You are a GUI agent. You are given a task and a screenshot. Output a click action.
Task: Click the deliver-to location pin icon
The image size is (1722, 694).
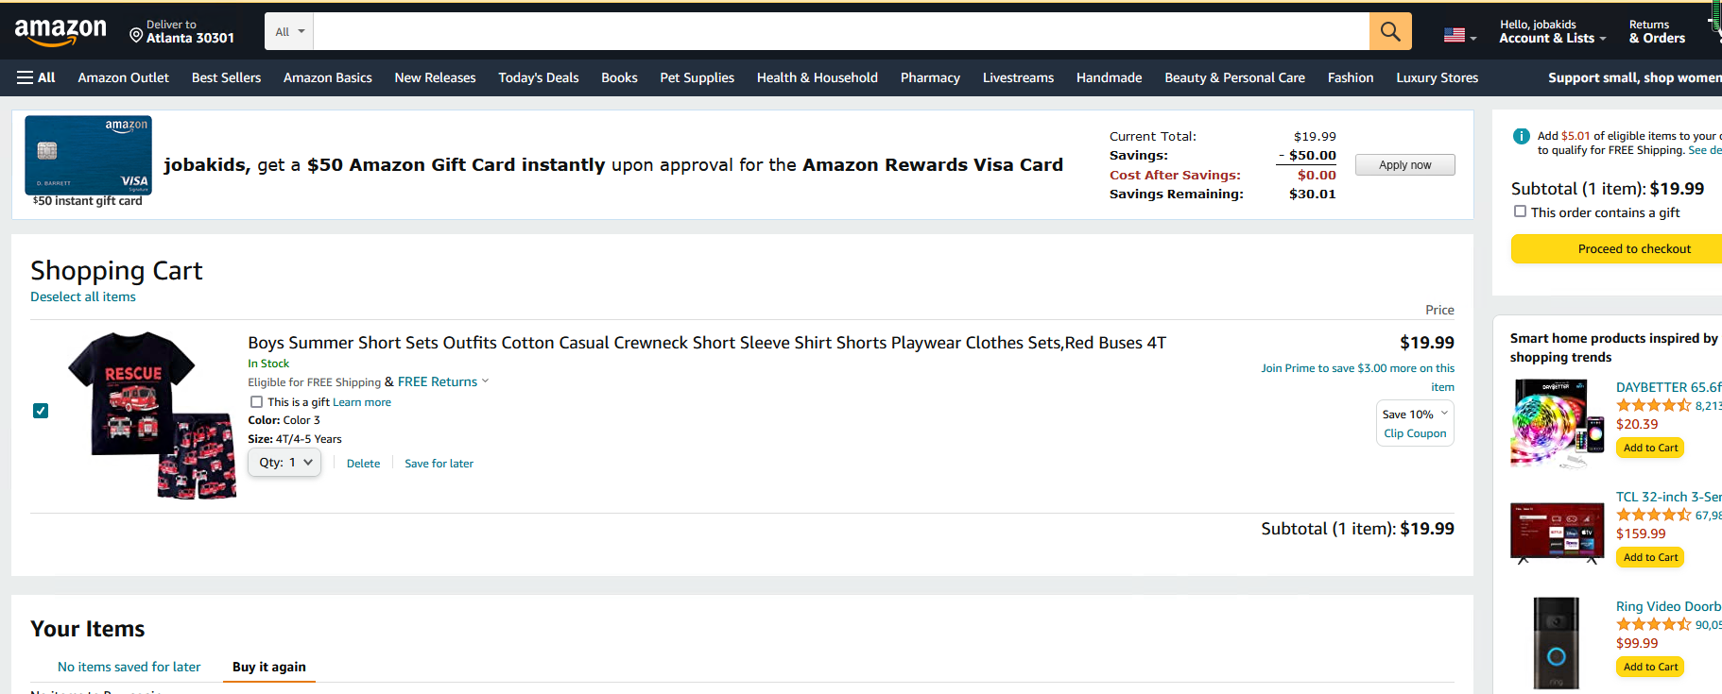coord(136,36)
